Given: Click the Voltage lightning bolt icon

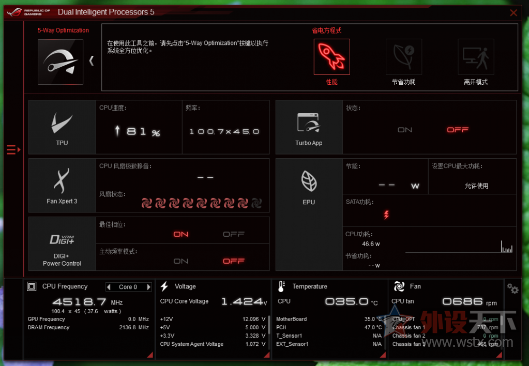Looking at the screenshot, I should pos(164,286).
